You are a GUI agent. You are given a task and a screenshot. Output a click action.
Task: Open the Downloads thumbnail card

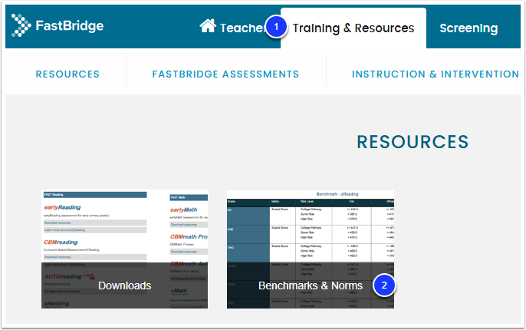124,249
